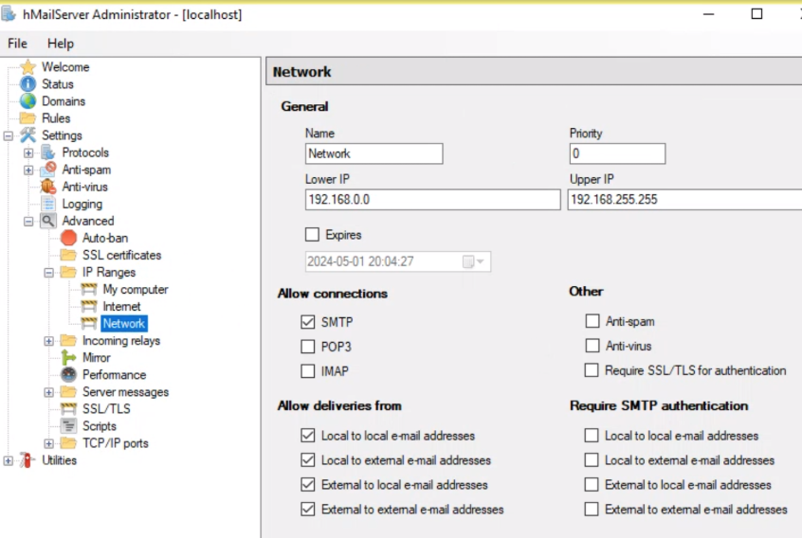802x538 pixels.
Task: Enable the Anti-virus checkbox under Other
Action: (592, 346)
